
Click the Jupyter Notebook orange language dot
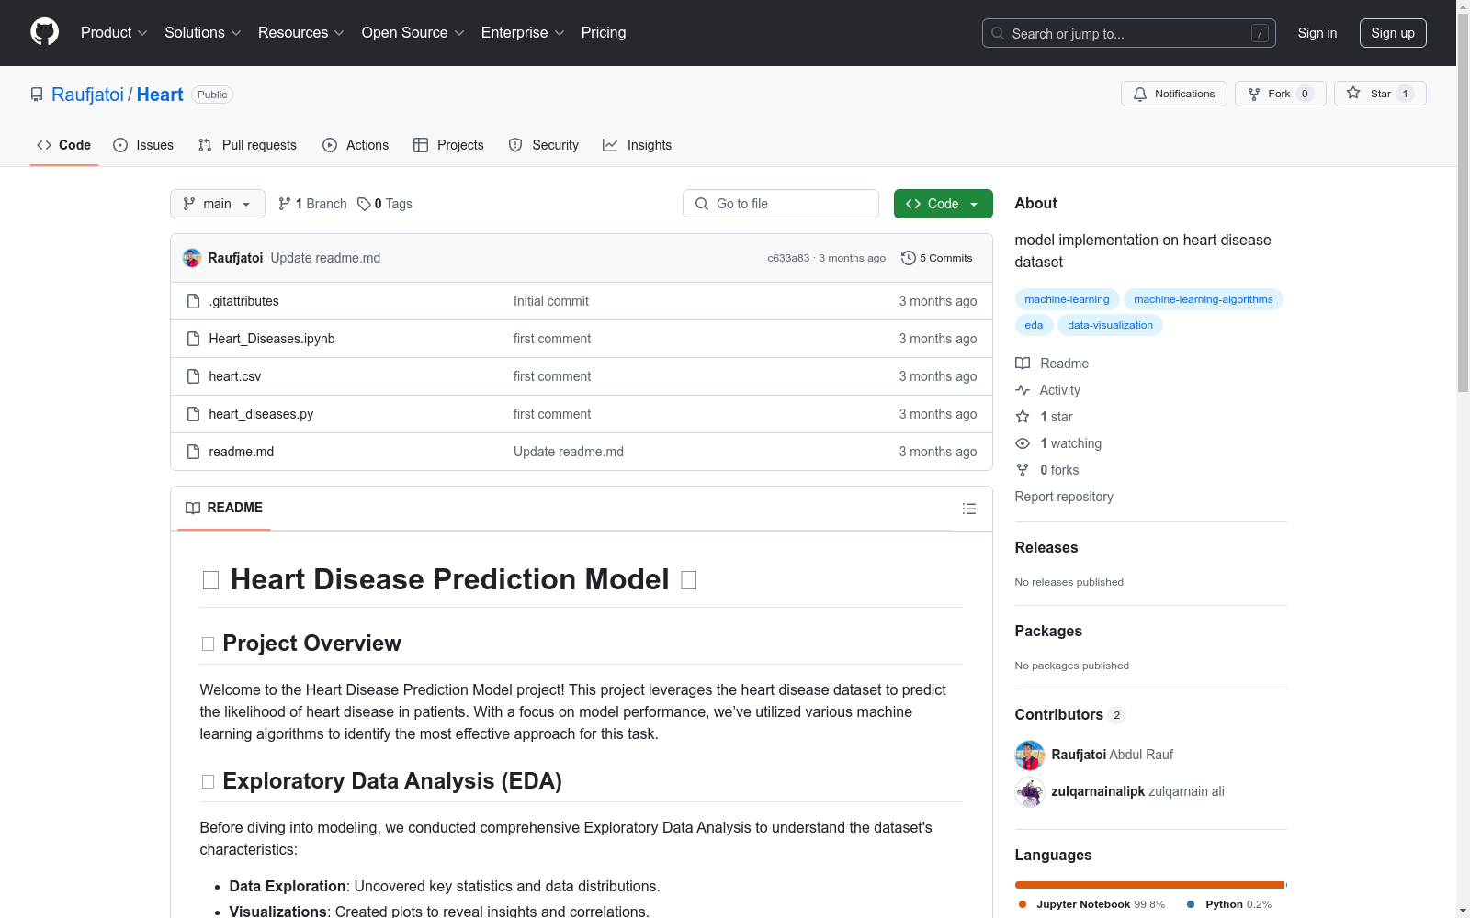(x=1023, y=904)
